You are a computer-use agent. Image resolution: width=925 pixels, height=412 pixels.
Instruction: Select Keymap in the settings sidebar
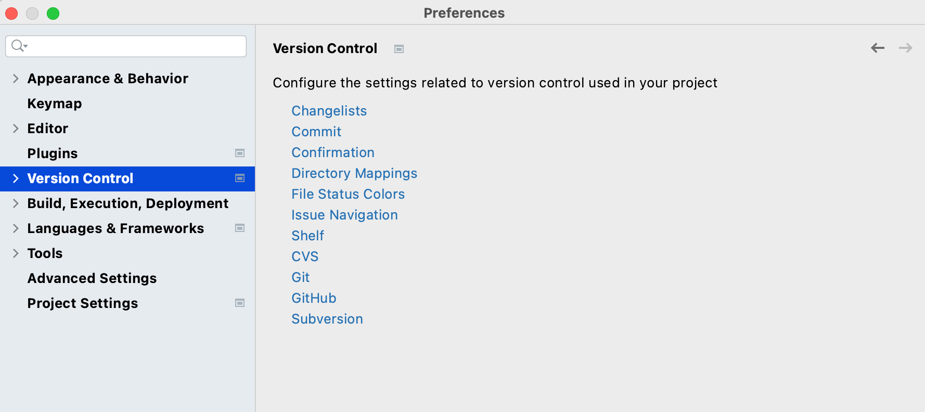(55, 104)
